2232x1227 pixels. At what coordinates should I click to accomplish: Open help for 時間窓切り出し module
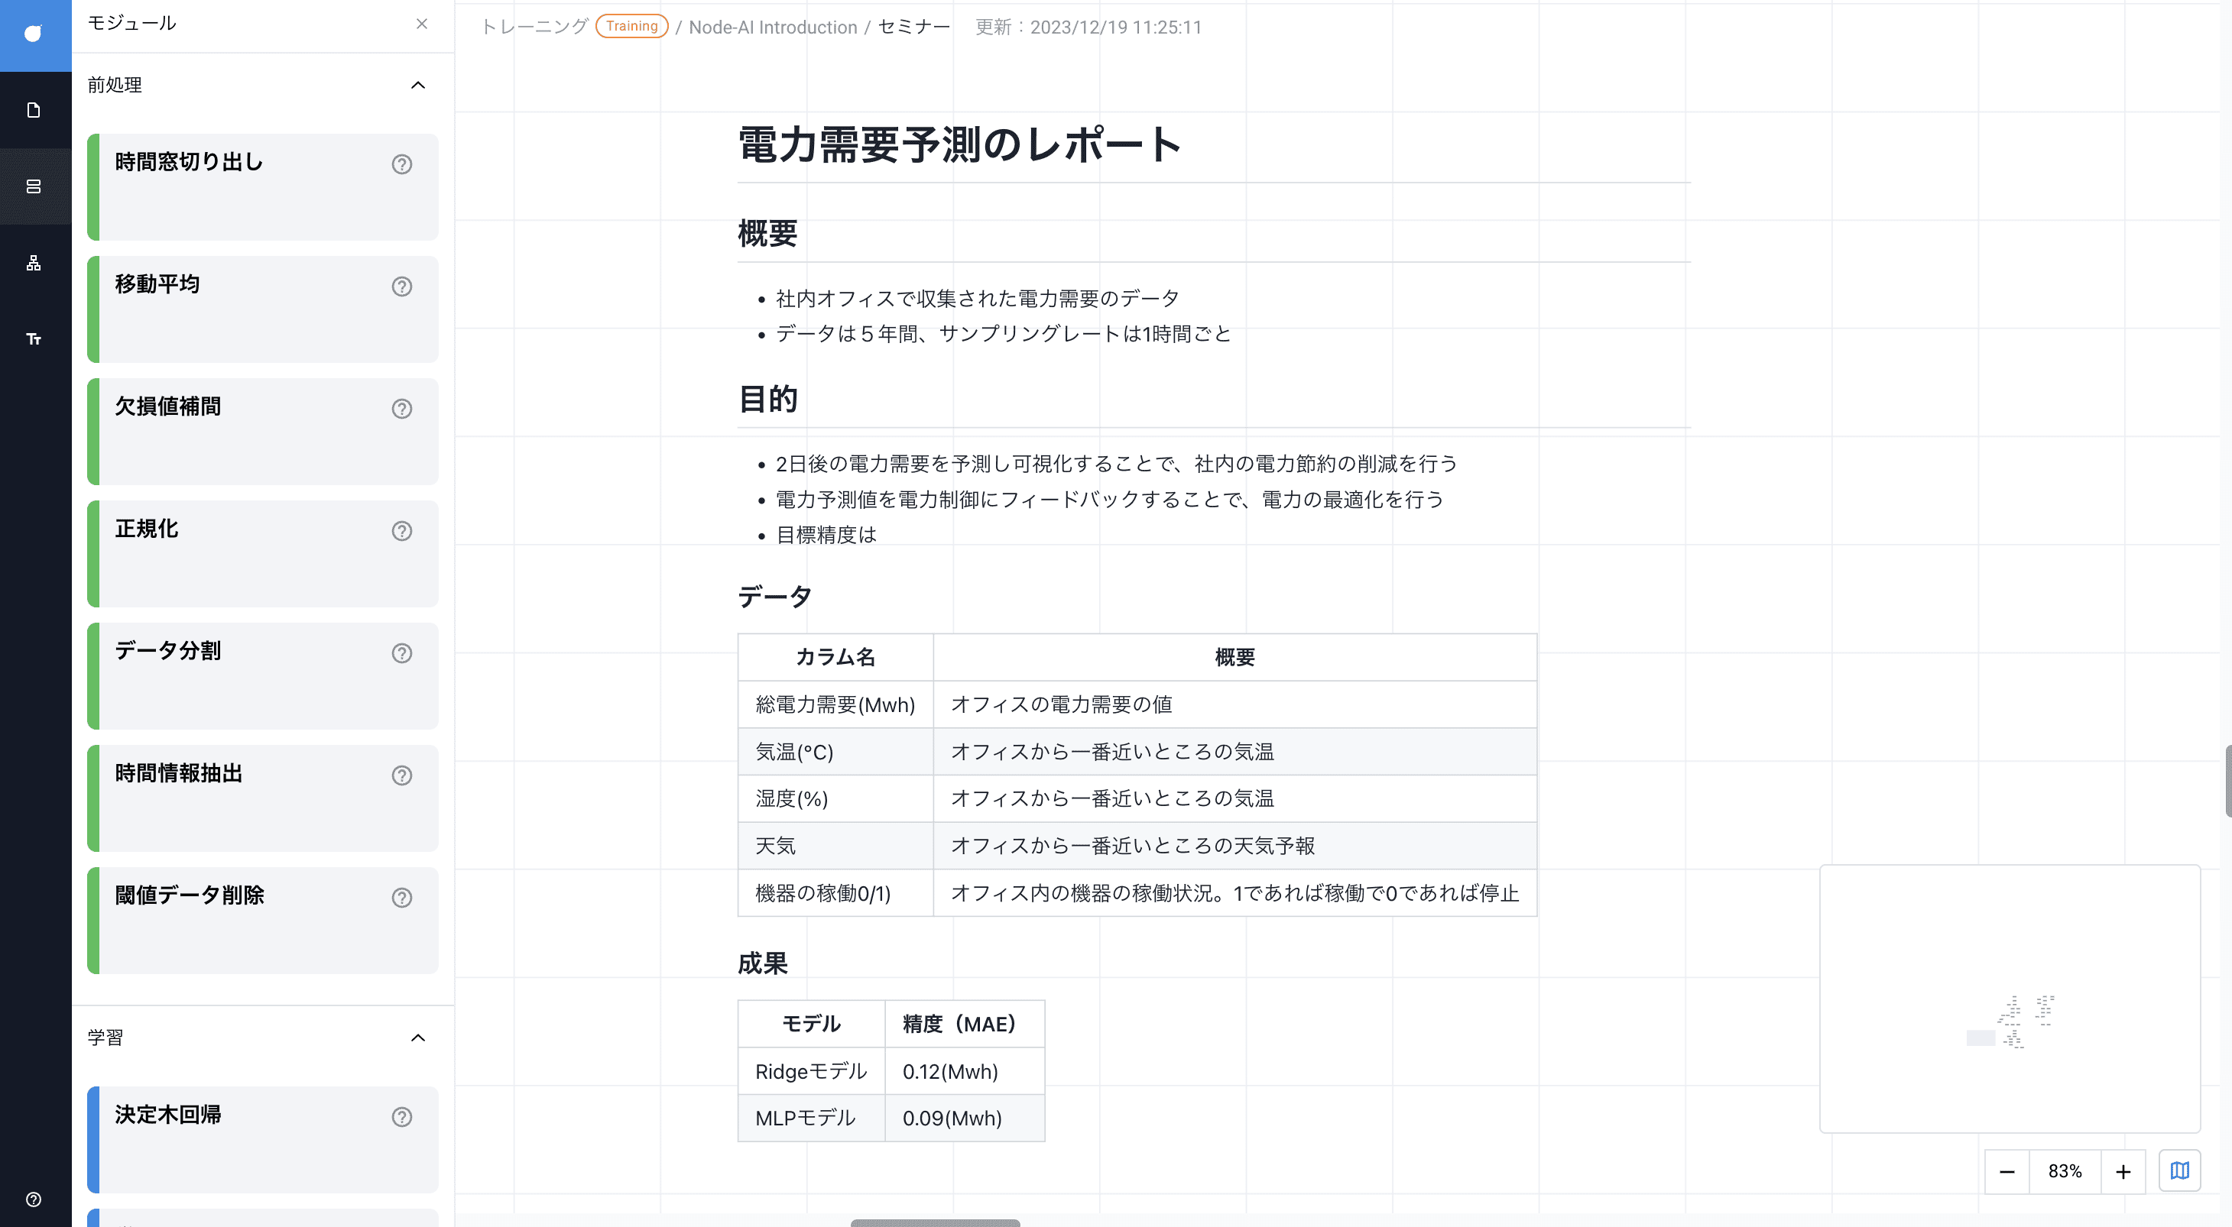pyautogui.click(x=401, y=163)
